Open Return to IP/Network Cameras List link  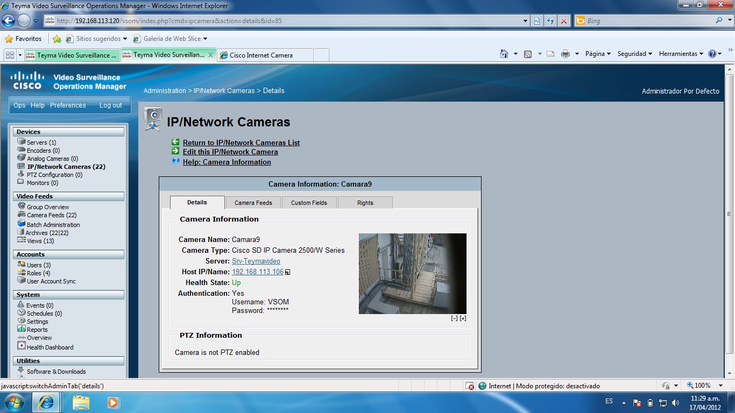[x=241, y=143]
